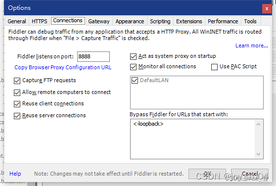Screen dimensions: 276x186
Task: Switch to the General tab
Action: point(17,21)
